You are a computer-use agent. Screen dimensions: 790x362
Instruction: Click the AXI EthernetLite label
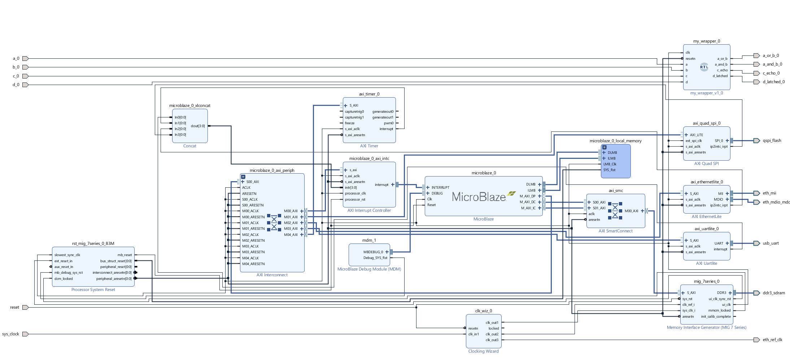pos(707,216)
